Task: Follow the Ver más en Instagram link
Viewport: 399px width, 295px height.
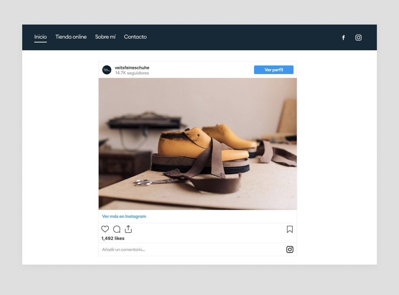Action: tap(124, 216)
